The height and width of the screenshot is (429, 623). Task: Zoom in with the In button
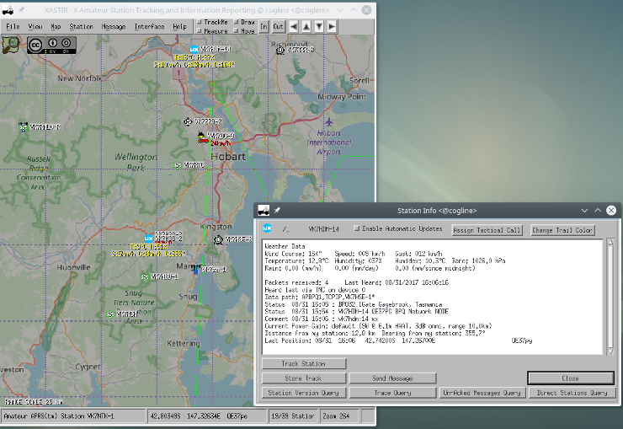(x=264, y=27)
